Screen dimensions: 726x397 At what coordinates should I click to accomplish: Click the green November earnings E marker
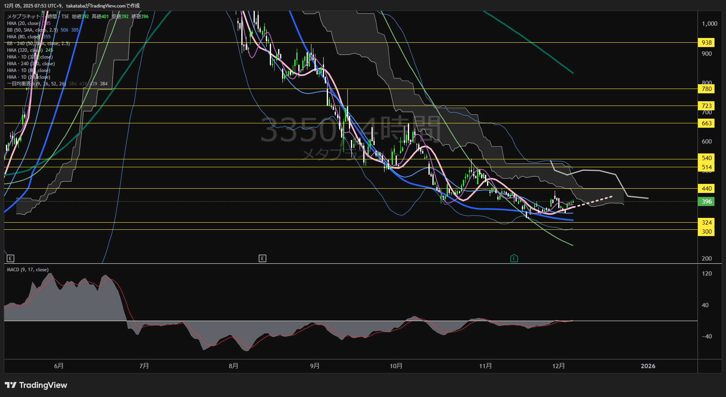click(514, 259)
